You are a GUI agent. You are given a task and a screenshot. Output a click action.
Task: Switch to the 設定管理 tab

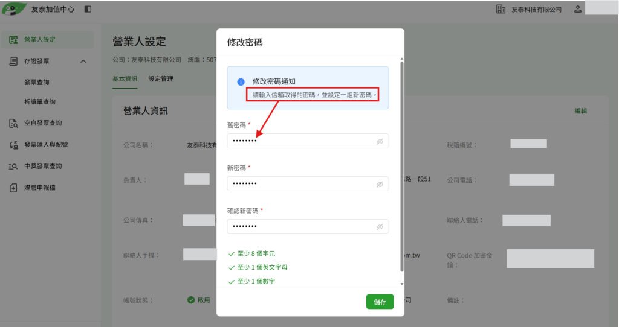click(x=161, y=79)
